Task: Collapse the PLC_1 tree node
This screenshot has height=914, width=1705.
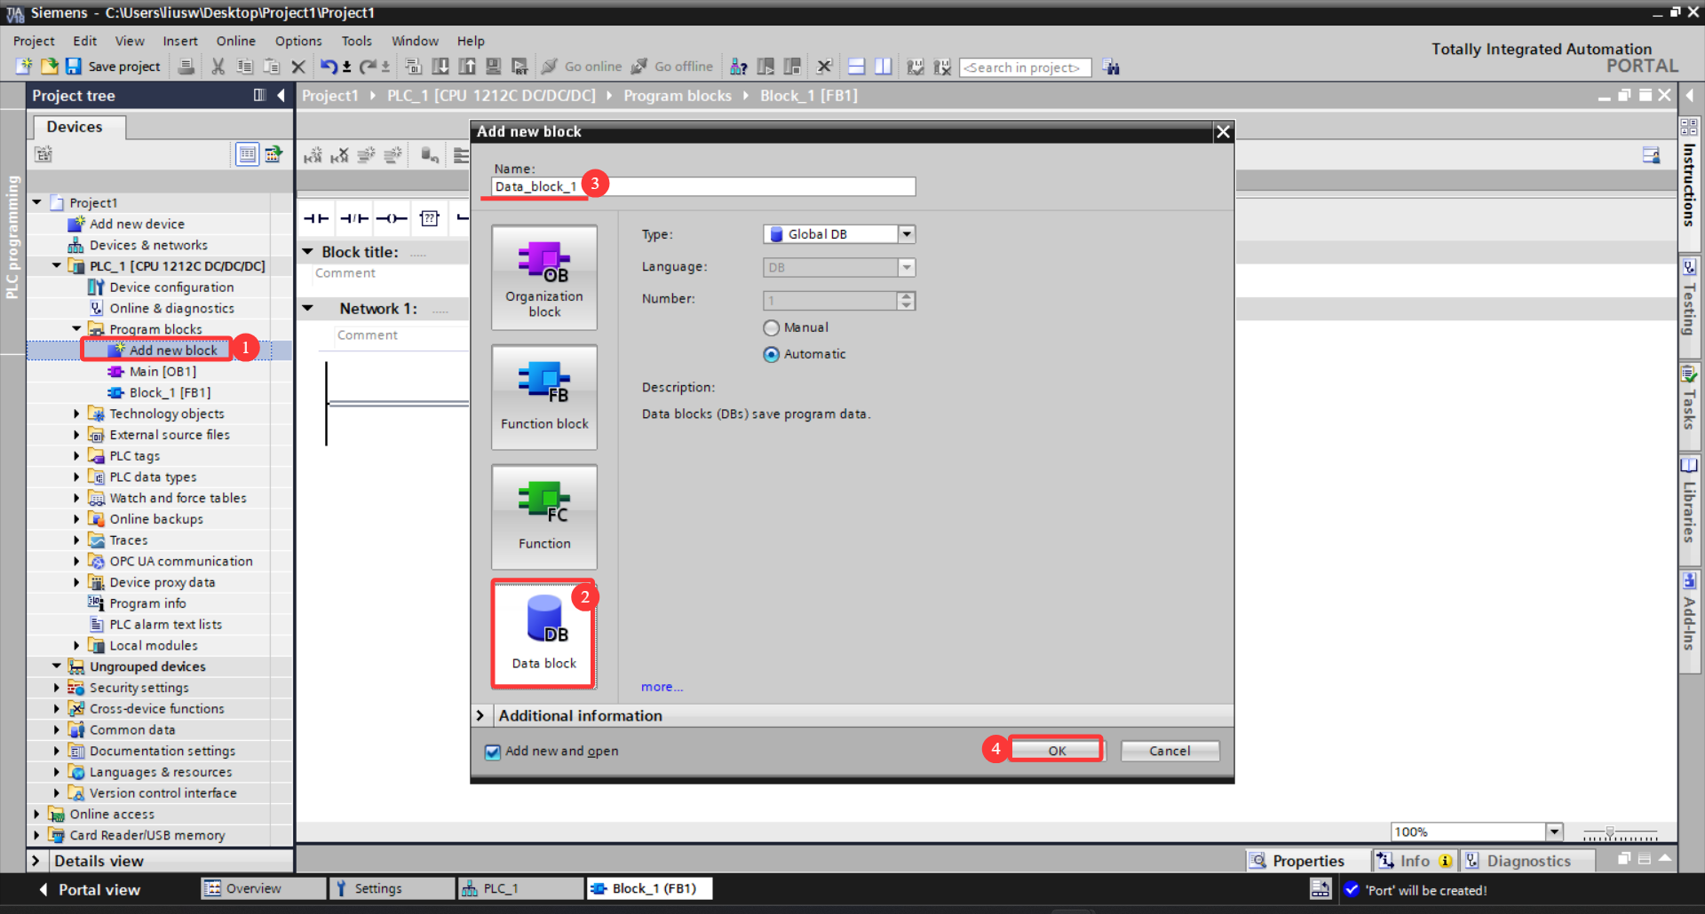Action: pyautogui.click(x=57, y=265)
